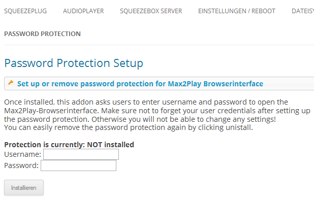314x200 pixels.
Task: Click the 'Username:' label
Action: pos(23,154)
